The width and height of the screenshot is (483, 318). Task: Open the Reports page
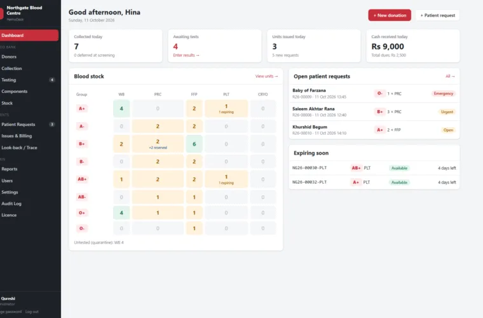(x=29, y=169)
